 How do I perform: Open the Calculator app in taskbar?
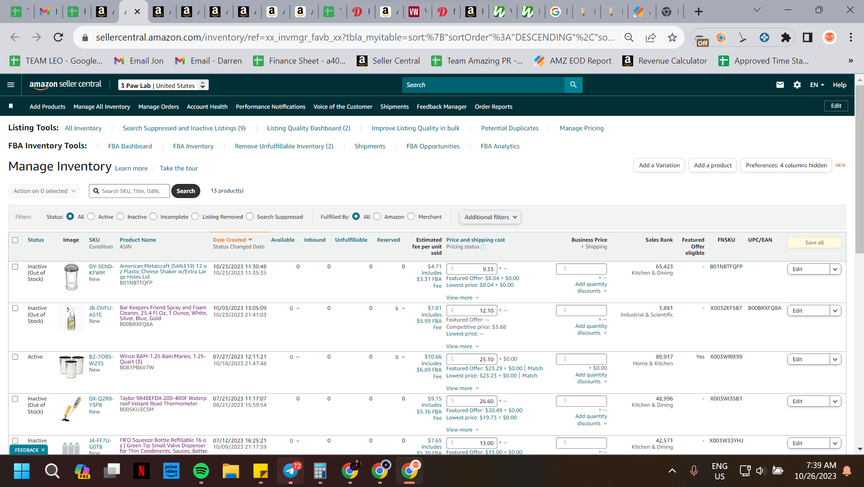(320, 471)
